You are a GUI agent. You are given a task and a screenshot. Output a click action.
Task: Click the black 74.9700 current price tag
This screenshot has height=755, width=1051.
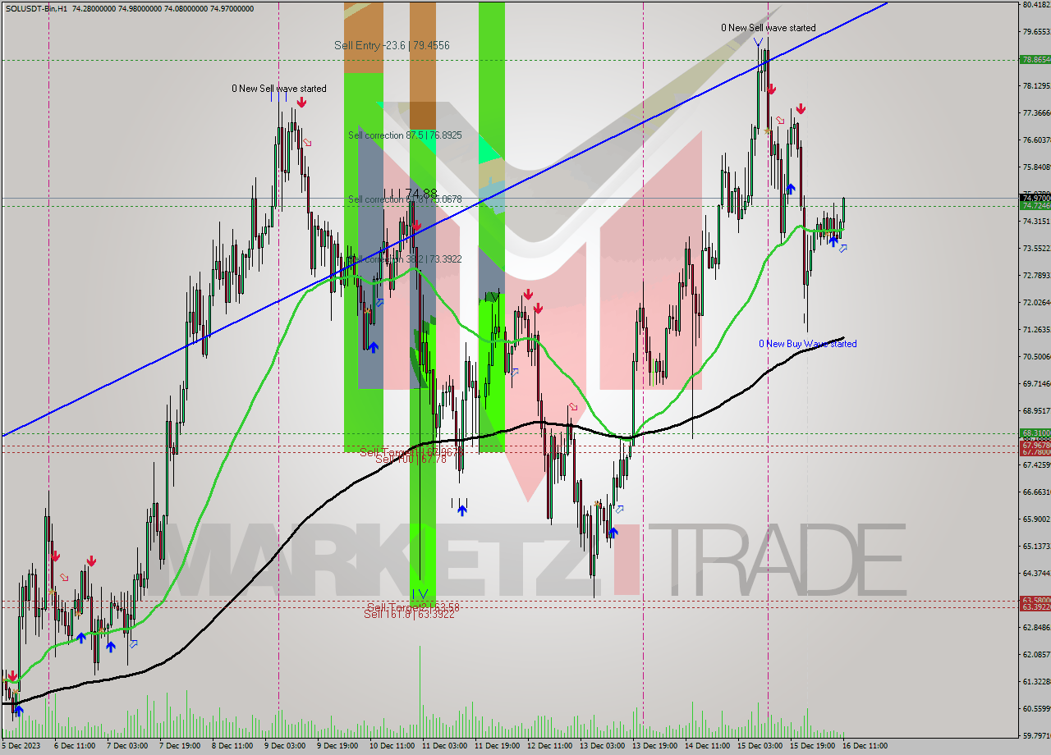[1035, 198]
